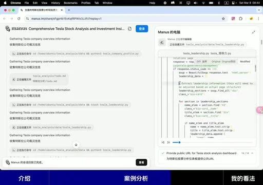Open the Help menu
This screenshot has height=185, width=263.
pyautogui.click(x=152, y=3)
